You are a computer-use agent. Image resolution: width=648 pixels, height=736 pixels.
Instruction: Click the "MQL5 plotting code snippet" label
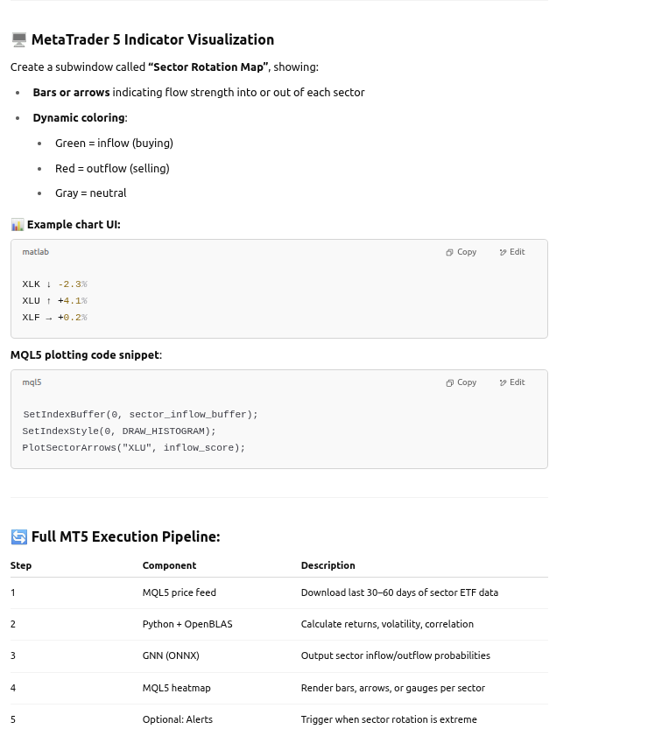tap(85, 354)
